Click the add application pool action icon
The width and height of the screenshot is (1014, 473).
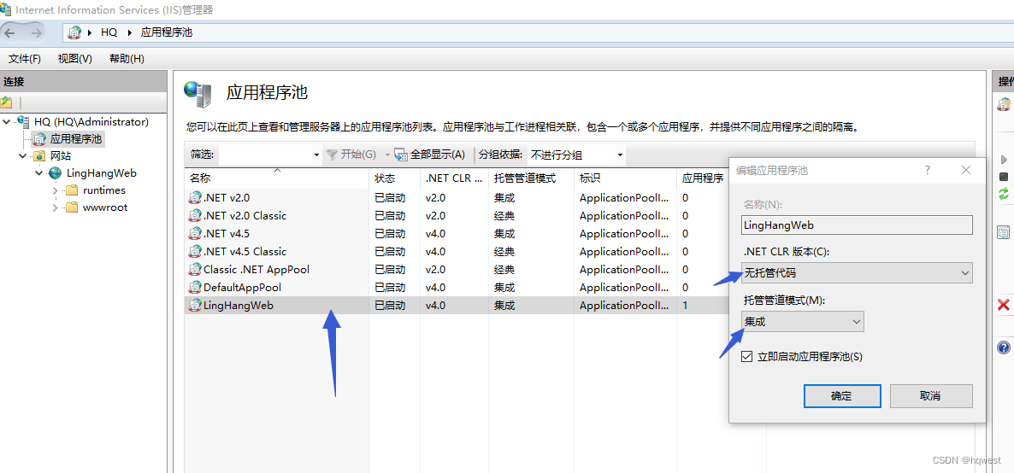click(x=1004, y=104)
